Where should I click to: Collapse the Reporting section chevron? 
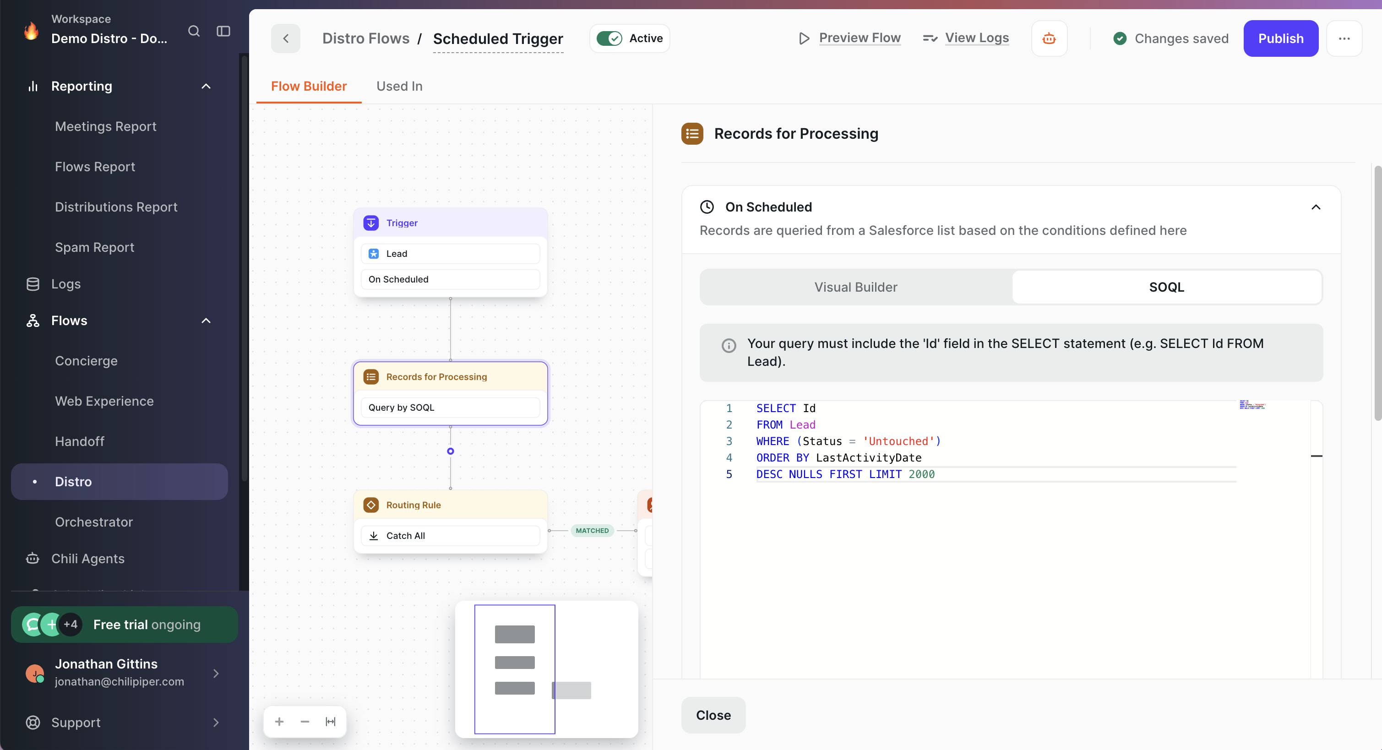click(x=206, y=87)
